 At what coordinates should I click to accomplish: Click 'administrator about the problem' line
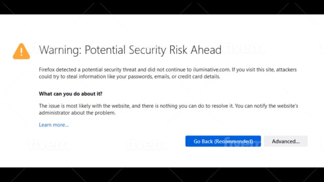[x=77, y=113]
